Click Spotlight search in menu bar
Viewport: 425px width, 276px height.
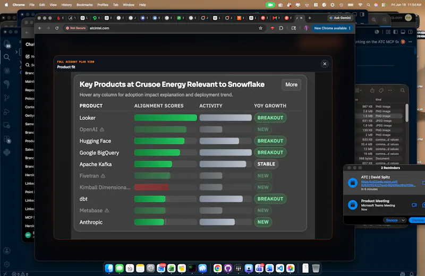tap(368, 5)
